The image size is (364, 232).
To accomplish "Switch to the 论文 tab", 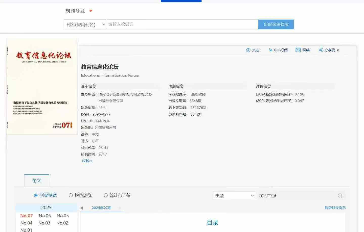I will (37, 181).
